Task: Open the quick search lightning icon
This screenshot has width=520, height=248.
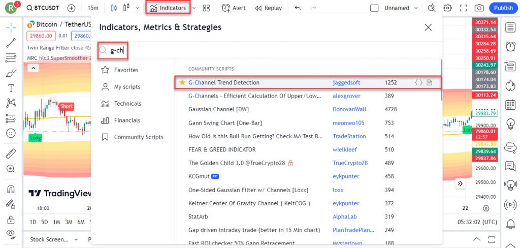Action: pos(432,8)
